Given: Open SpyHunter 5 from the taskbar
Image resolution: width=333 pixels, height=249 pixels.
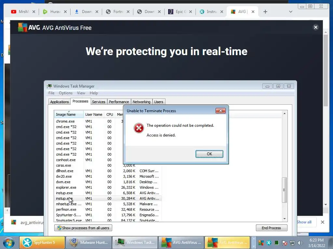Looking at the screenshot, I should (x=42, y=243).
